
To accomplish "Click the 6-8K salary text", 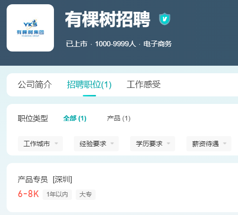I will [x=28, y=194].
